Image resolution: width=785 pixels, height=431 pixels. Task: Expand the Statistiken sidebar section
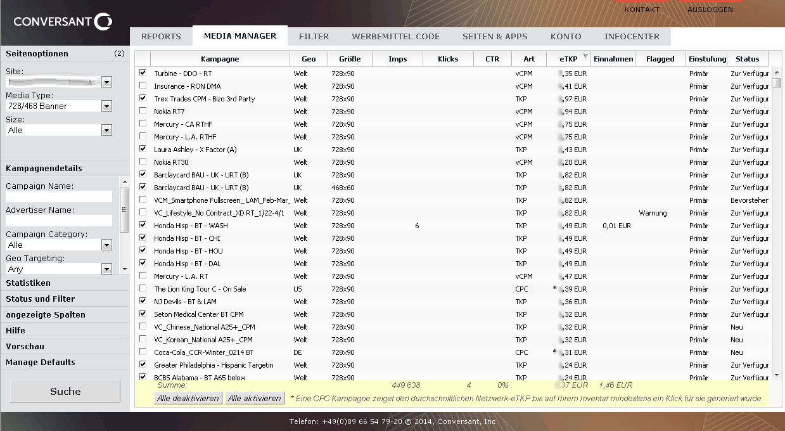tap(28, 283)
